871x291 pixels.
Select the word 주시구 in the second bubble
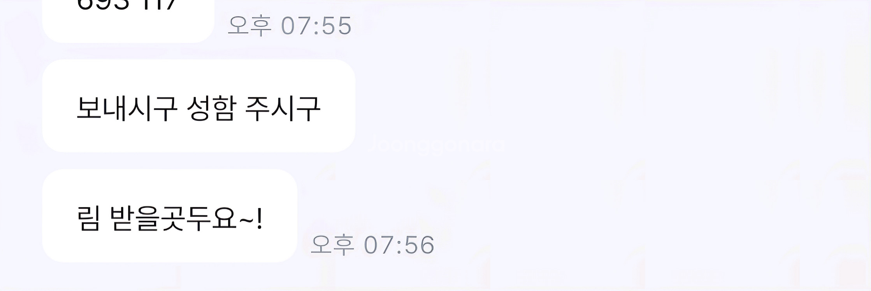point(283,108)
